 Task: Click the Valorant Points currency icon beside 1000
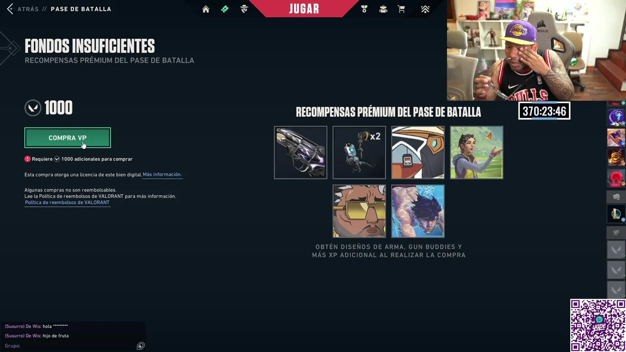pos(33,108)
